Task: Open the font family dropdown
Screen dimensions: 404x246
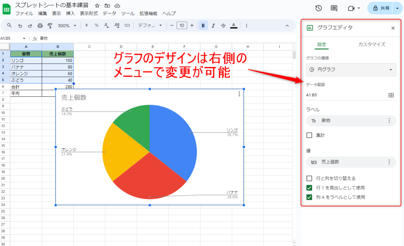Action: pyautogui.click(x=150, y=26)
